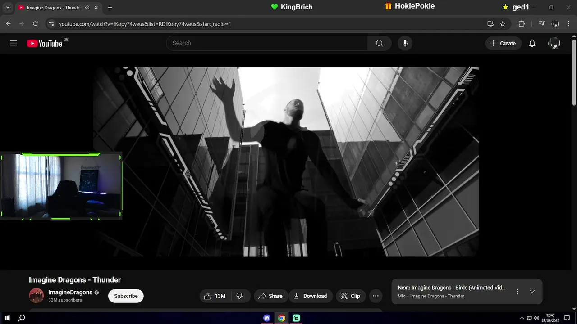The image size is (577, 324).
Task: Open the YouTube account avatar menu
Action: click(x=554, y=43)
